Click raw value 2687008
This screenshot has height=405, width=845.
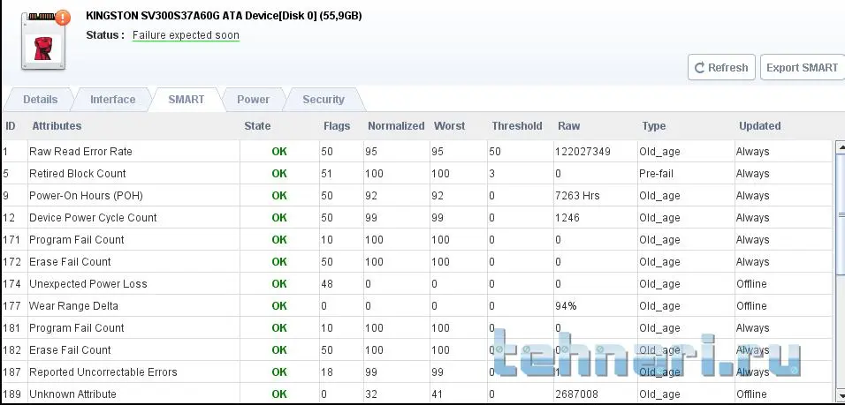click(x=576, y=394)
